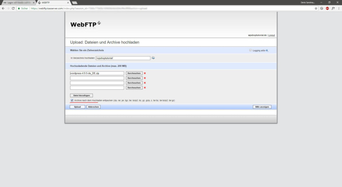Clear the third file row via red X

pyautogui.click(x=145, y=83)
